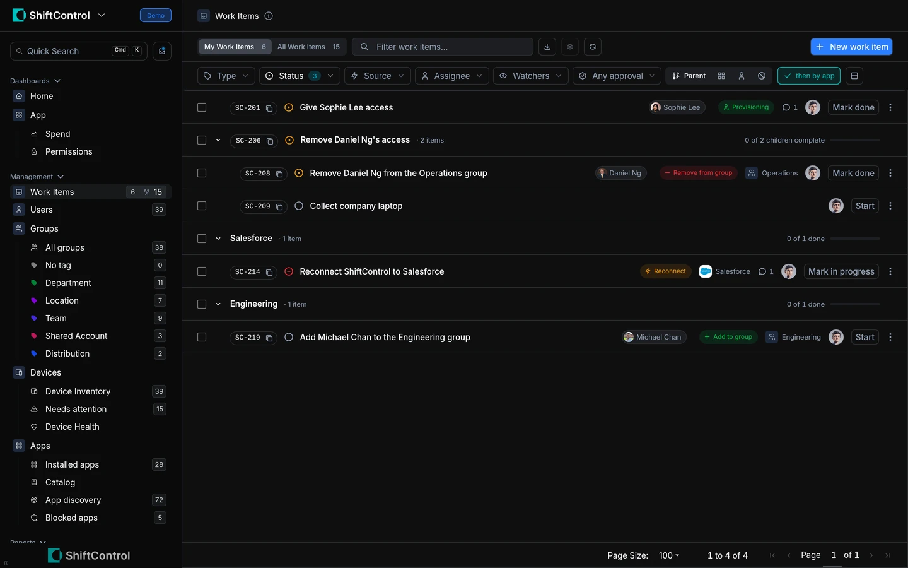This screenshot has height=568, width=908.
Task: Open more options for SC-201 row
Action: [x=890, y=107]
